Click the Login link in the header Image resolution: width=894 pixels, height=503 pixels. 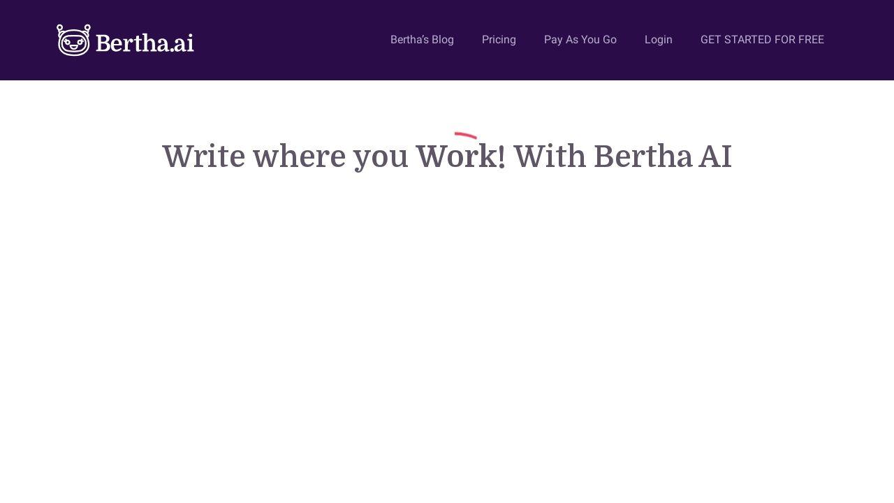(x=658, y=40)
